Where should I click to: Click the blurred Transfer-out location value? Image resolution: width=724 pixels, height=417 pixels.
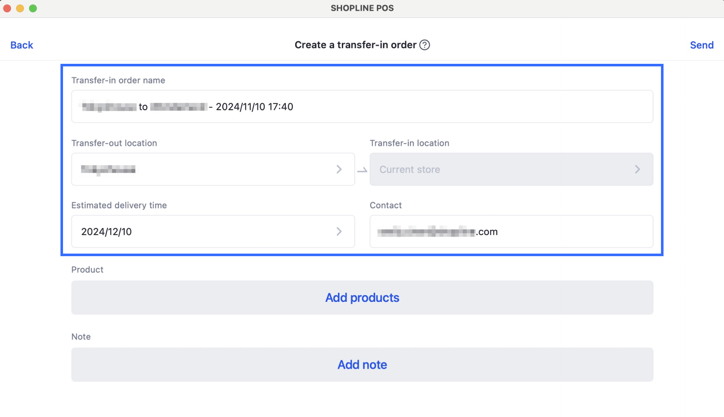pyautogui.click(x=108, y=169)
